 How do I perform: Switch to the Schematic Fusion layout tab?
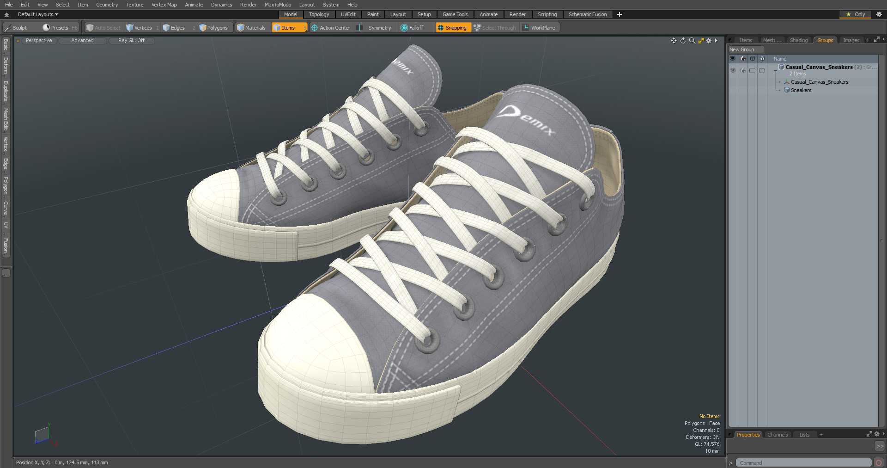click(x=588, y=14)
